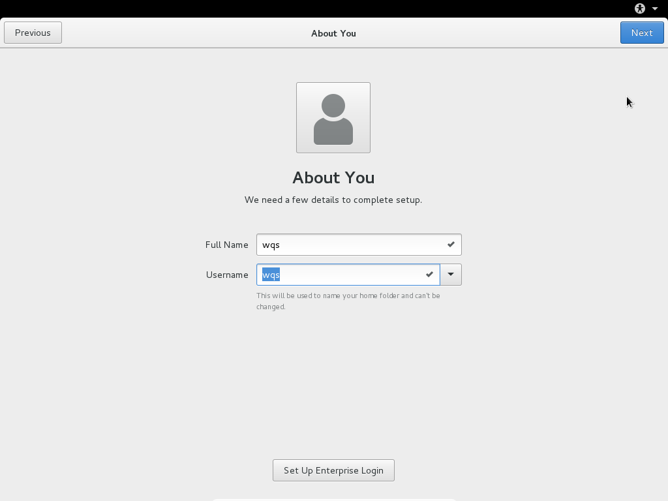Click the "We need a few details" text
Image resolution: width=668 pixels, height=501 pixels.
coord(333,200)
